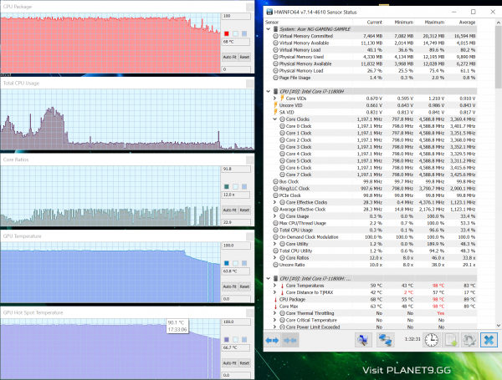Click Reset in CPU Package graph

[x=244, y=57]
